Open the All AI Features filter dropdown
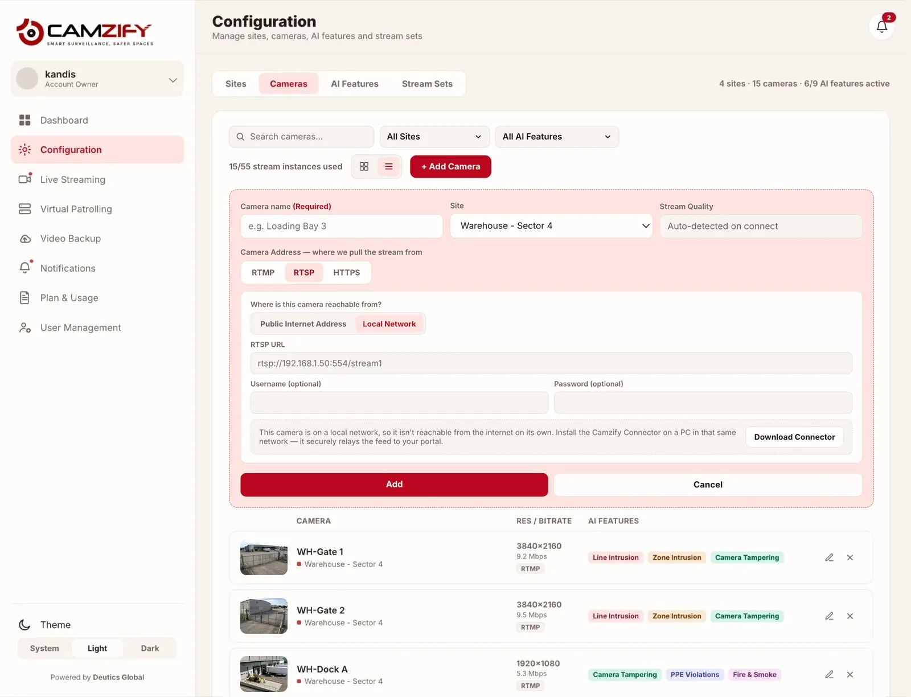 (x=557, y=137)
